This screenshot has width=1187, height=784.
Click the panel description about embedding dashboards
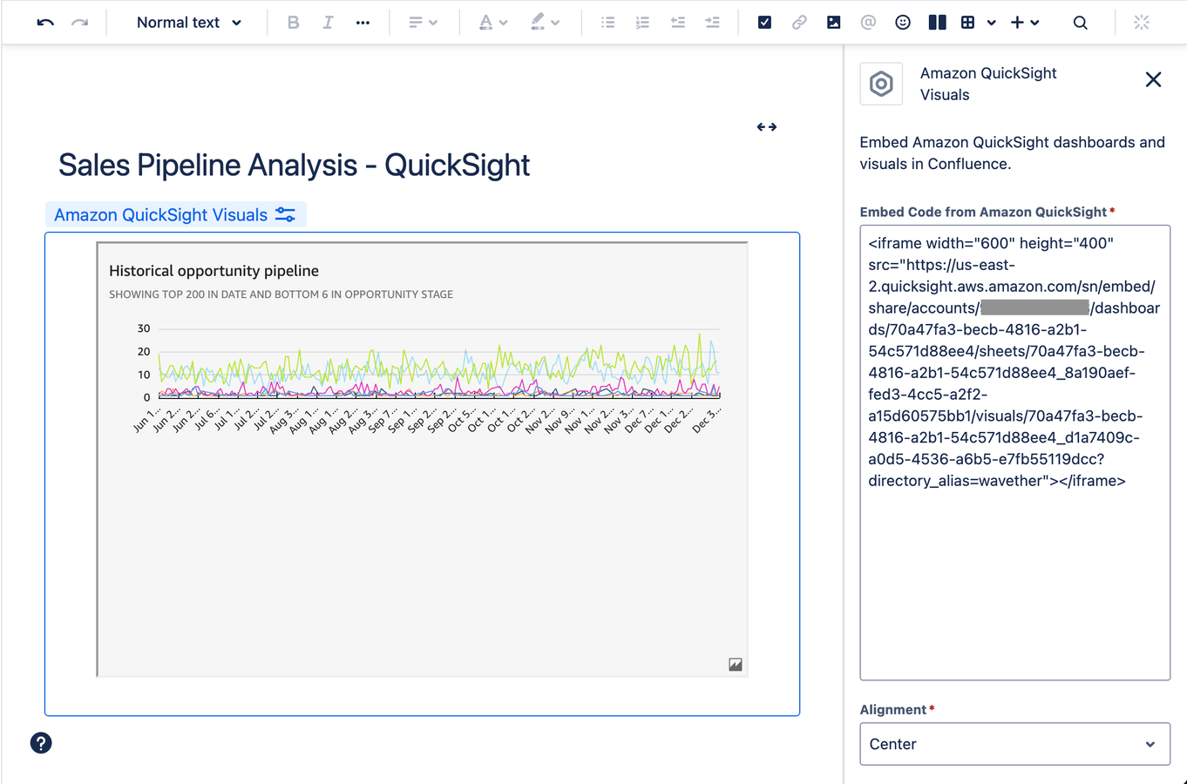pyautogui.click(x=1012, y=152)
